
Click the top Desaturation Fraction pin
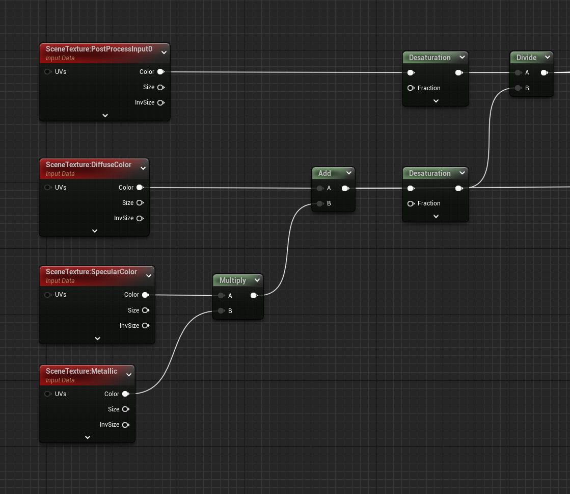click(x=411, y=88)
